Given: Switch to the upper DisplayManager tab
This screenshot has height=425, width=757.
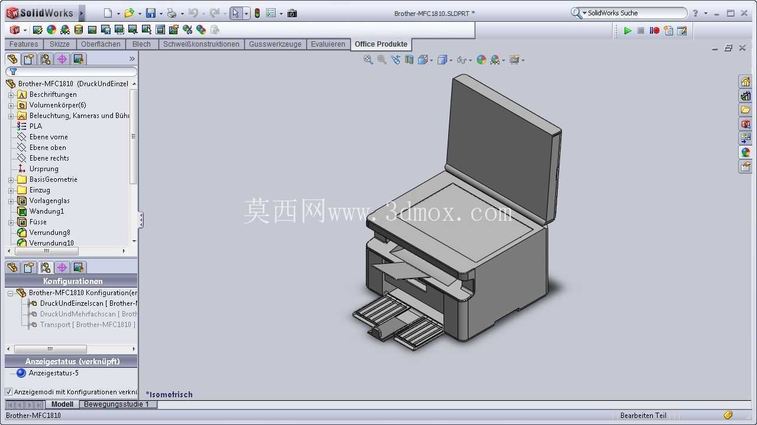Looking at the screenshot, I should coord(79,59).
